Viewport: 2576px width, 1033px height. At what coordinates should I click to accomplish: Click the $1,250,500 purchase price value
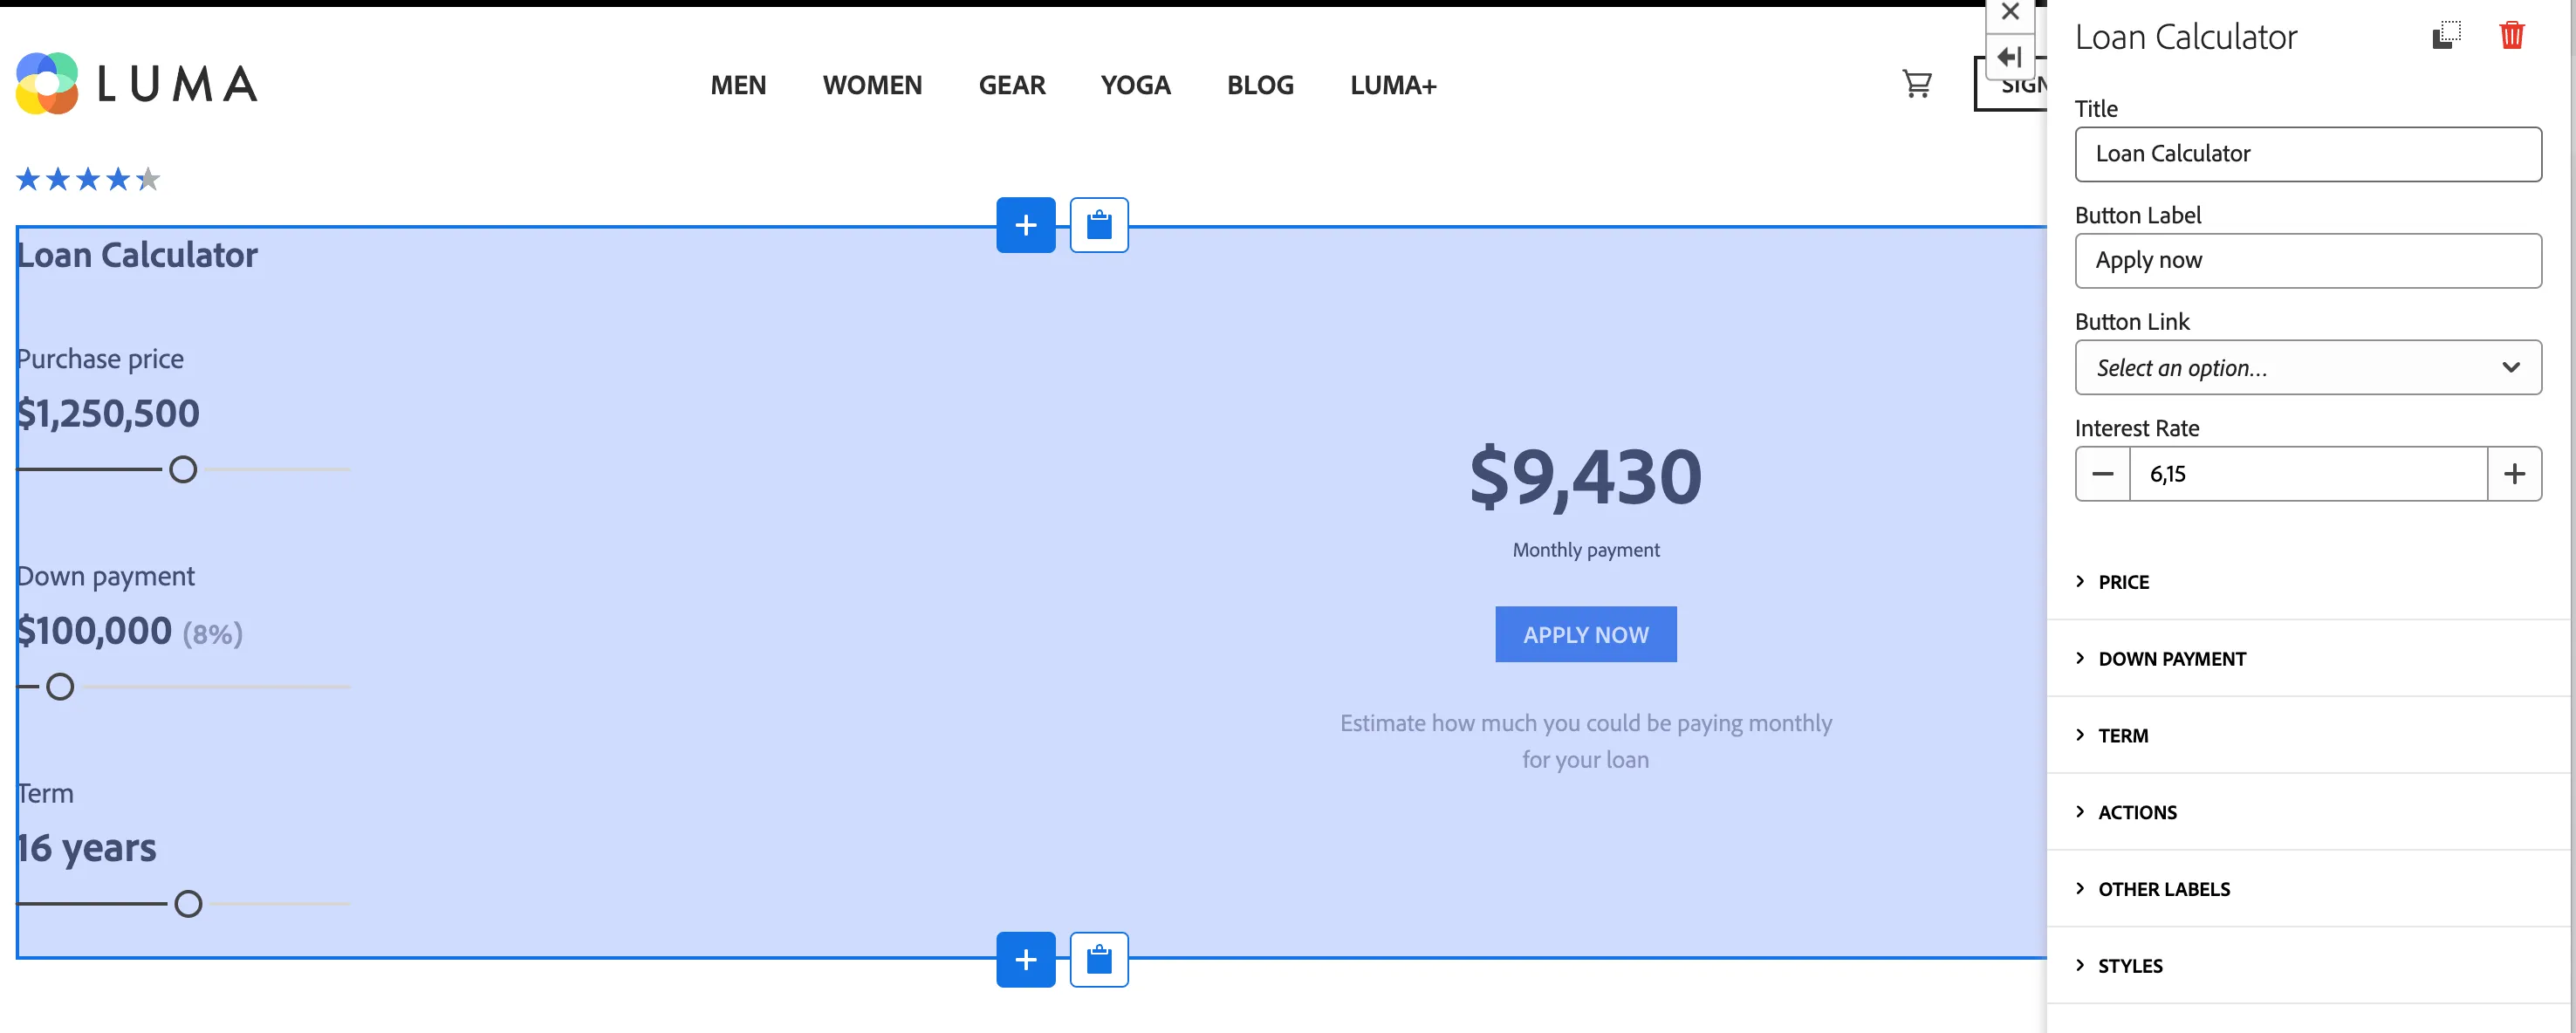pos(108,413)
